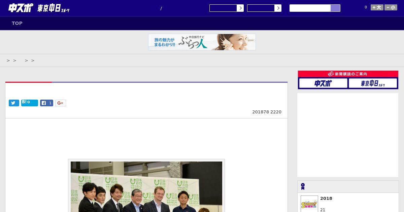
Task: Go to the TOP navigation item
Action: click(x=17, y=23)
